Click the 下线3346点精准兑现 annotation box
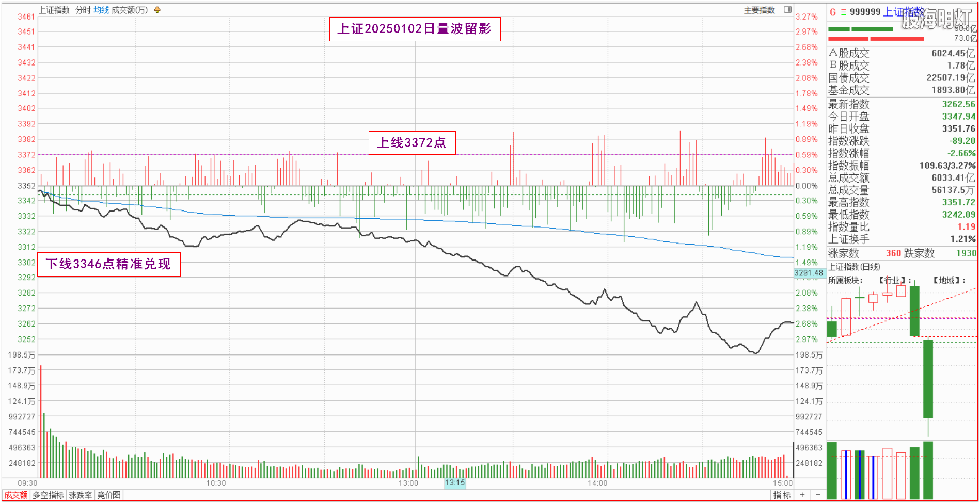Viewport: 980px width, 503px height. (109, 264)
